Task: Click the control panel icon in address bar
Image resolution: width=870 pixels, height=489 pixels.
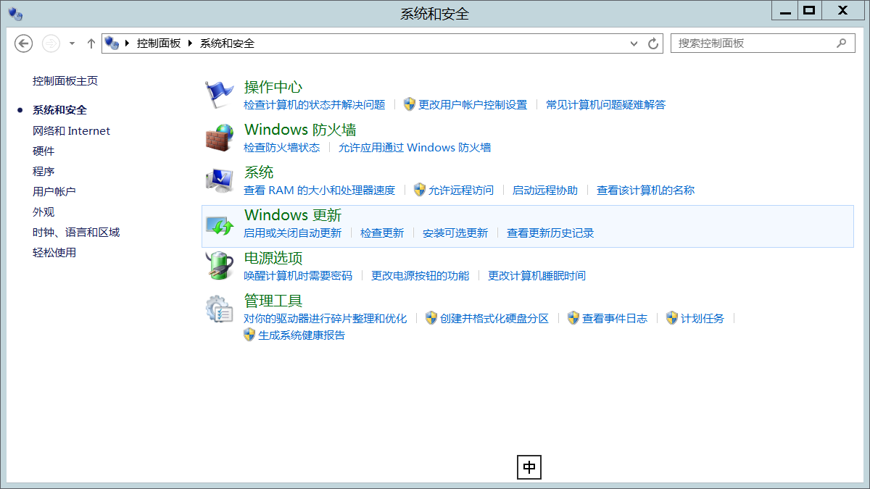Action: pyautogui.click(x=112, y=43)
